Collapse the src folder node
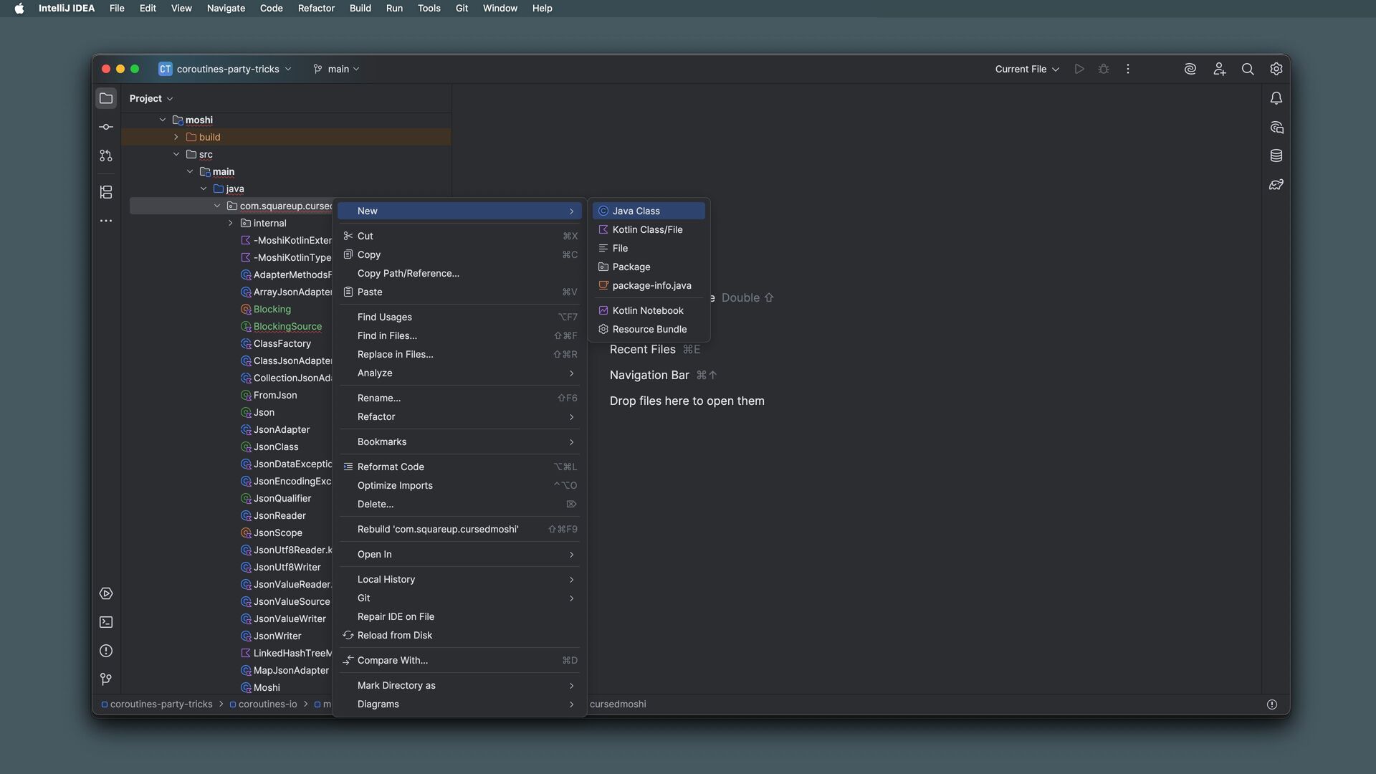The image size is (1376, 774). [176, 155]
